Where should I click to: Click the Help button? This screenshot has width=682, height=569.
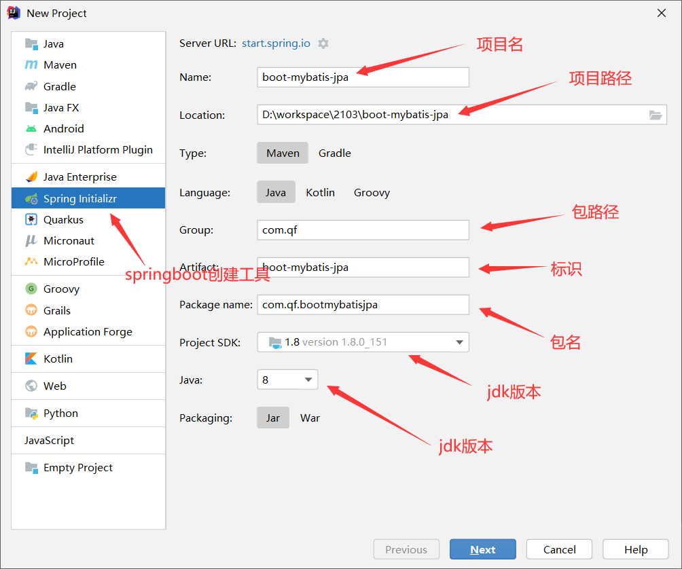coord(635,549)
